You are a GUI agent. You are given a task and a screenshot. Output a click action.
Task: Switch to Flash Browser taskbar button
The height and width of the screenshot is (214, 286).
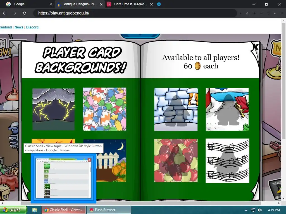109,210
